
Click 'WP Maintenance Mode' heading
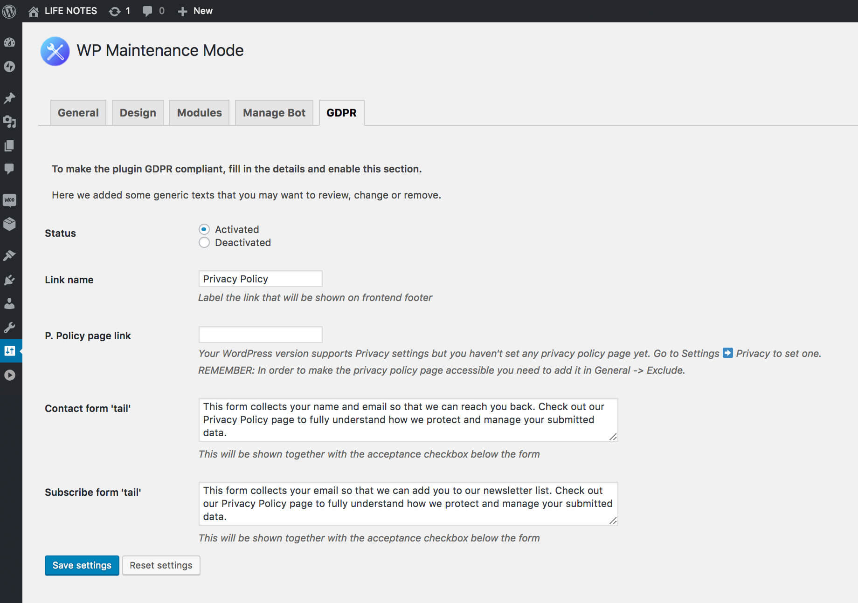pyautogui.click(x=160, y=50)
